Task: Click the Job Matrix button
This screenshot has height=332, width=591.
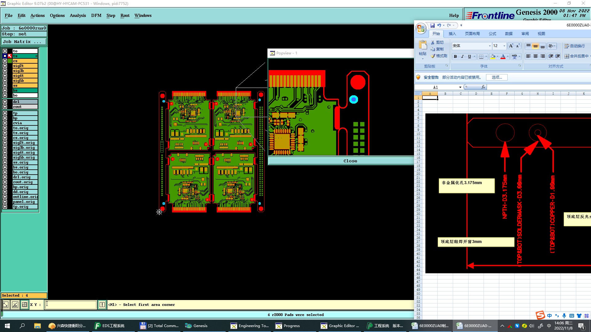Action: click(x=24, y=42)
